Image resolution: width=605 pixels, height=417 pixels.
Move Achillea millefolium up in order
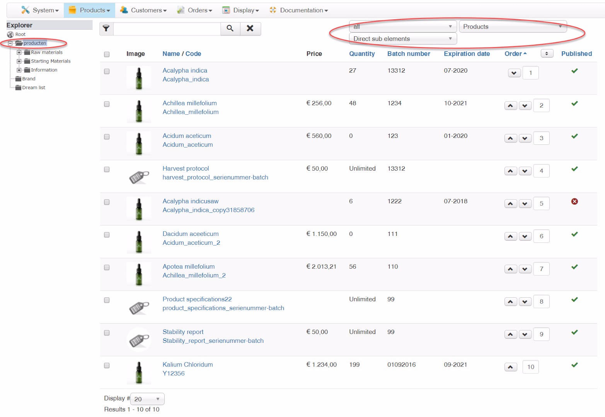click(x=510, y=106)
